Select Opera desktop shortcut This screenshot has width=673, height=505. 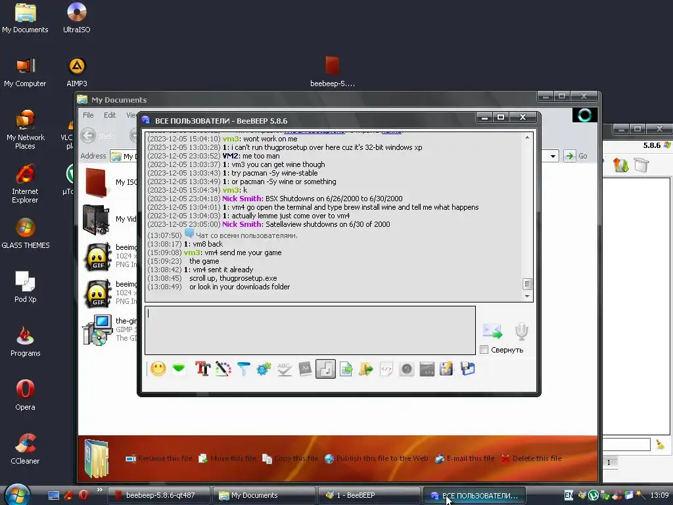pyautogui.click(x=25, y=395)
